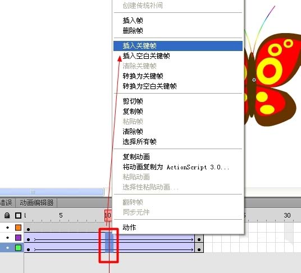Screen dimensions: 301x273
Task: Toggle lock dot on the purple layer
Action: coord(7,238)
